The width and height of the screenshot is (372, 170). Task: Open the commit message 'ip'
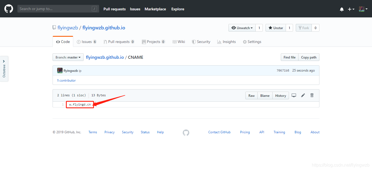point(80,70)
